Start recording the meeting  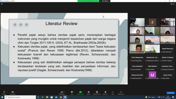click(89, 93)
